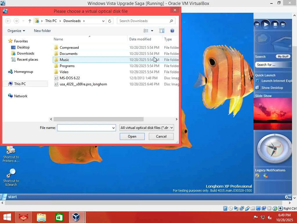Open Shortcut to &Search desktop icon

coord(11,178)
